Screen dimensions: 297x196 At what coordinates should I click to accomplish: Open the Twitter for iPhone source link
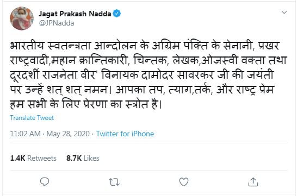click(125, 134)
